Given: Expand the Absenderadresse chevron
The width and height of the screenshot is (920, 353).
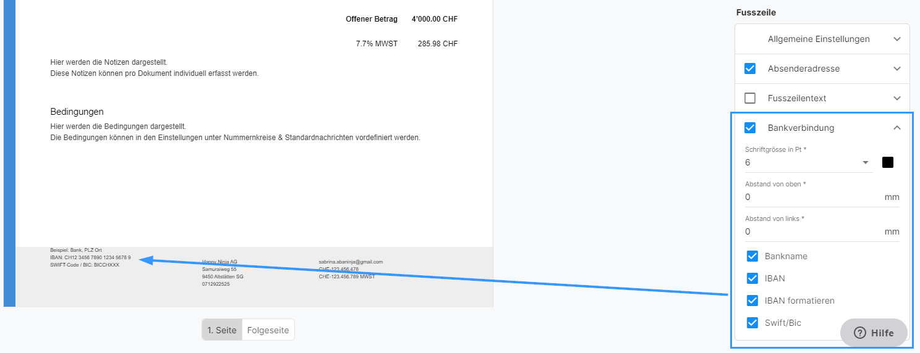Looking at the screenshot, I should pyautogui.click(x=897, y=69).
